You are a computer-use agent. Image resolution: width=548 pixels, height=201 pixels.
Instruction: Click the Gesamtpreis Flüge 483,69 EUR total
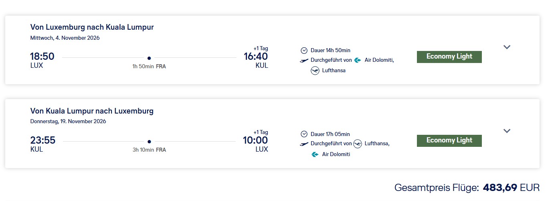pyautogui.click(x=467, y=187)
